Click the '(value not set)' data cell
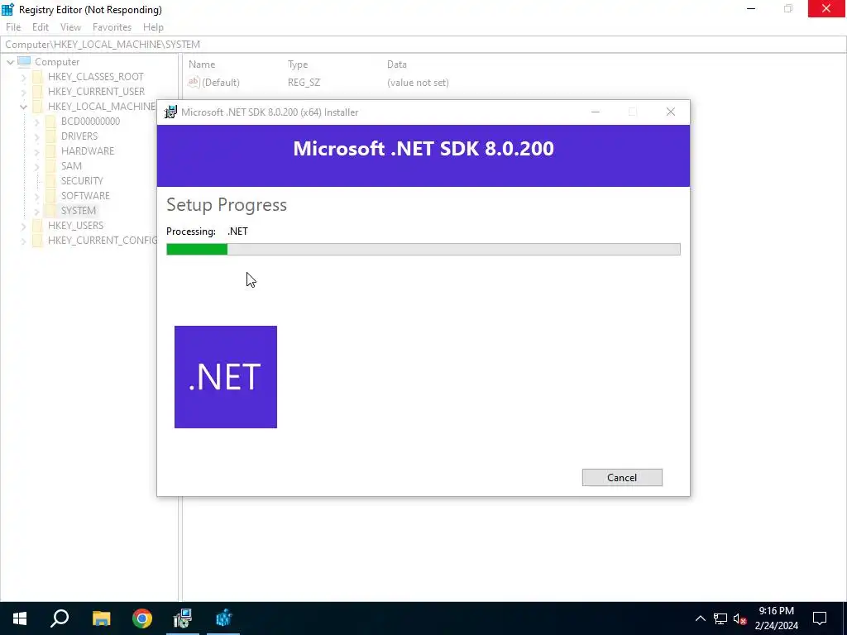Screen dimensions: 847x635 tap(418, 83)
